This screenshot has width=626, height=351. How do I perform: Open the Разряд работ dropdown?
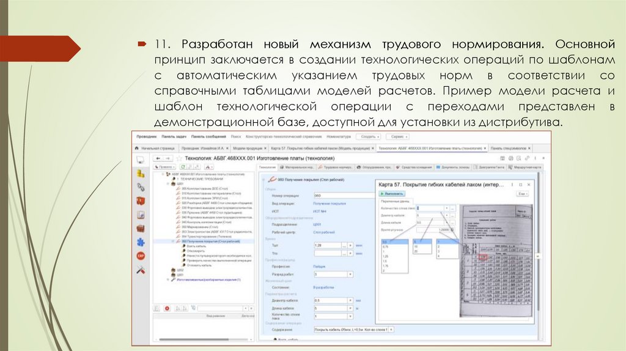[350, 275]
